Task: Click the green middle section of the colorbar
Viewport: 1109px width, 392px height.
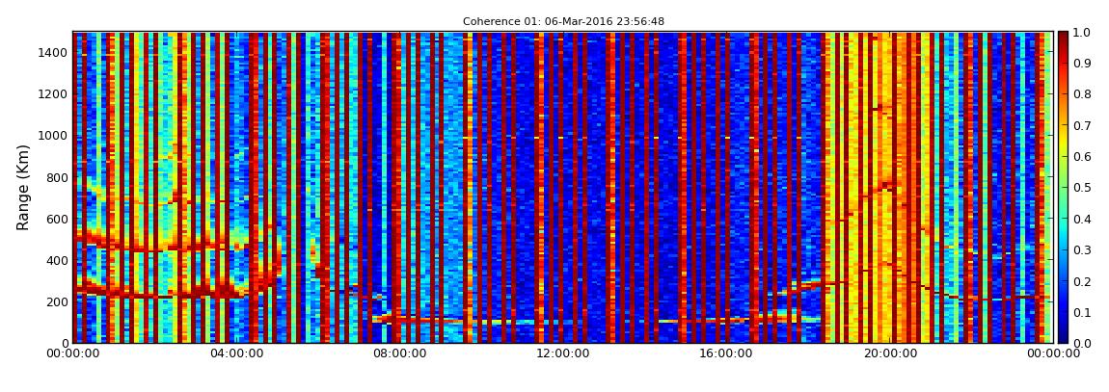Action: [1065, 187]
